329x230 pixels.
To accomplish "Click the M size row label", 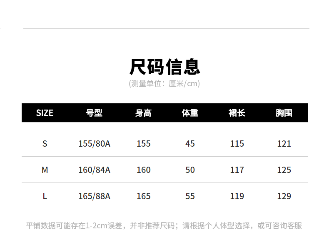I will point(45,170).
